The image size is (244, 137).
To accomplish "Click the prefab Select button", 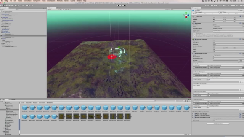I will [205, 14].
